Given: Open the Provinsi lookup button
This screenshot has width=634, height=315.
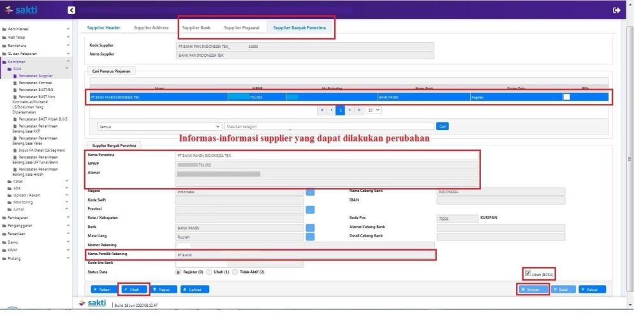Looking at the screenshot, I should [x=310, y=209].
